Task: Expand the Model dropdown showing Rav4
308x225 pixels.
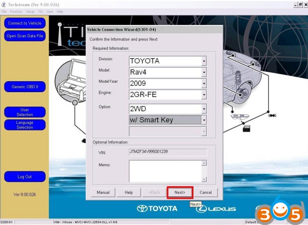Action: point(204,72)
